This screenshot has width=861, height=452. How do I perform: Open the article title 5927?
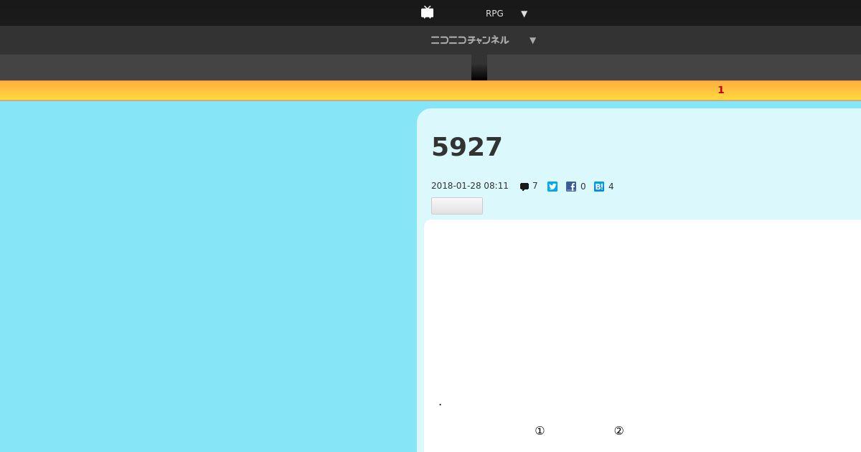pyautogui.click(x=467, y=147)
